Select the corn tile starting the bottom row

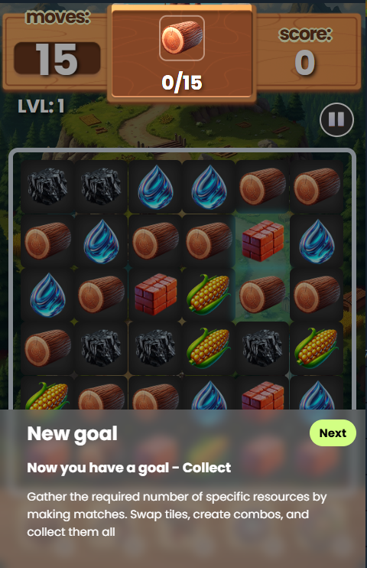pos(47,394)
